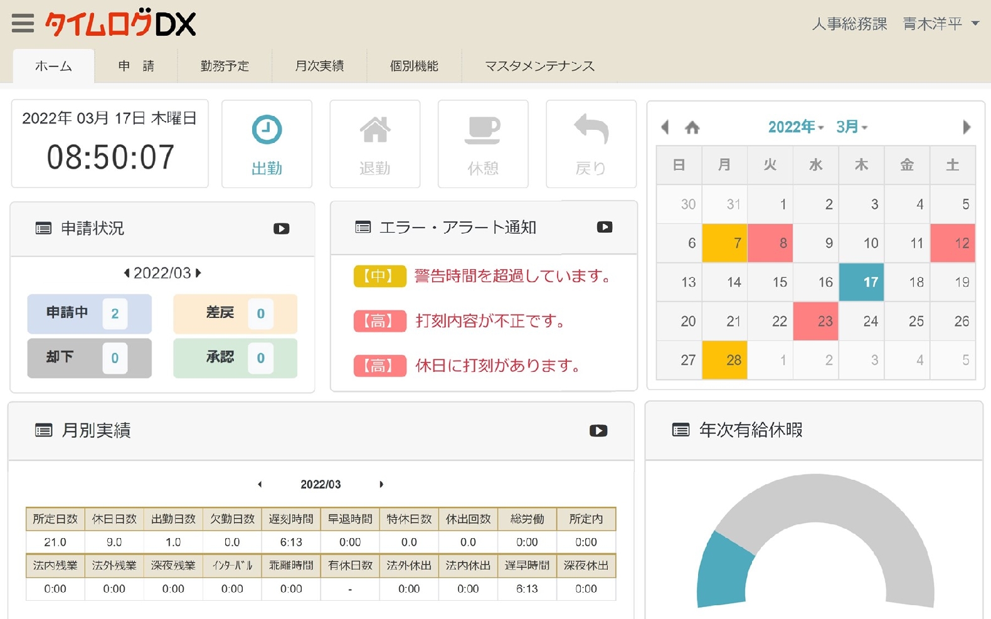Open the hamburger menu

tap(23, 23)
